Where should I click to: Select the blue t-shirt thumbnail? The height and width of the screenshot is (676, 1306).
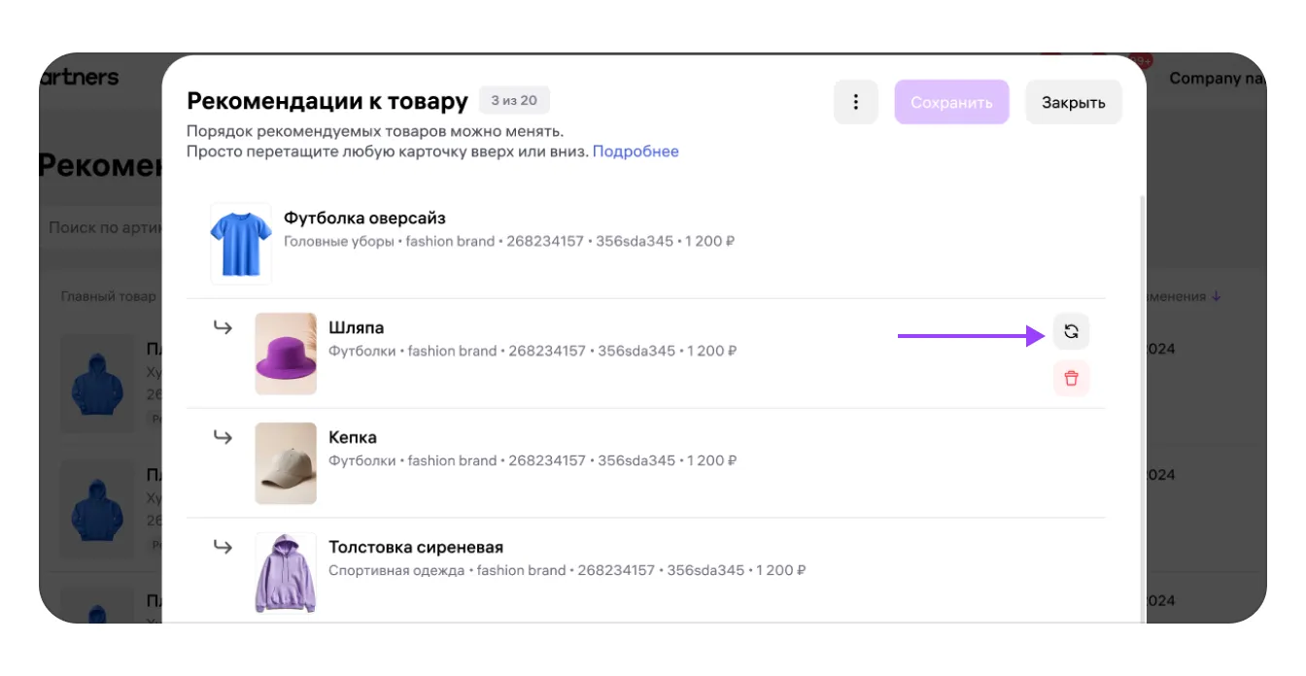click(241, 243)
